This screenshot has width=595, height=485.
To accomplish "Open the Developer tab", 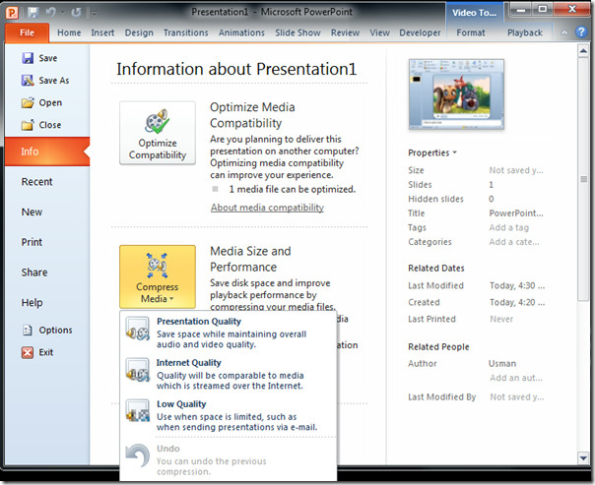I will click(420, 33).
